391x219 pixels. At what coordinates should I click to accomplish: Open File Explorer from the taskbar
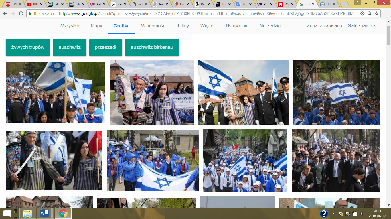27,213
